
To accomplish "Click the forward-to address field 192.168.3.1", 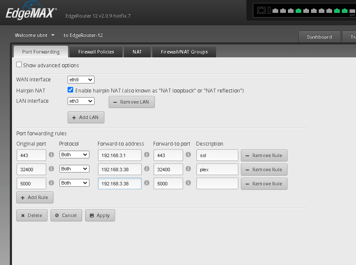I will [120, 155].
